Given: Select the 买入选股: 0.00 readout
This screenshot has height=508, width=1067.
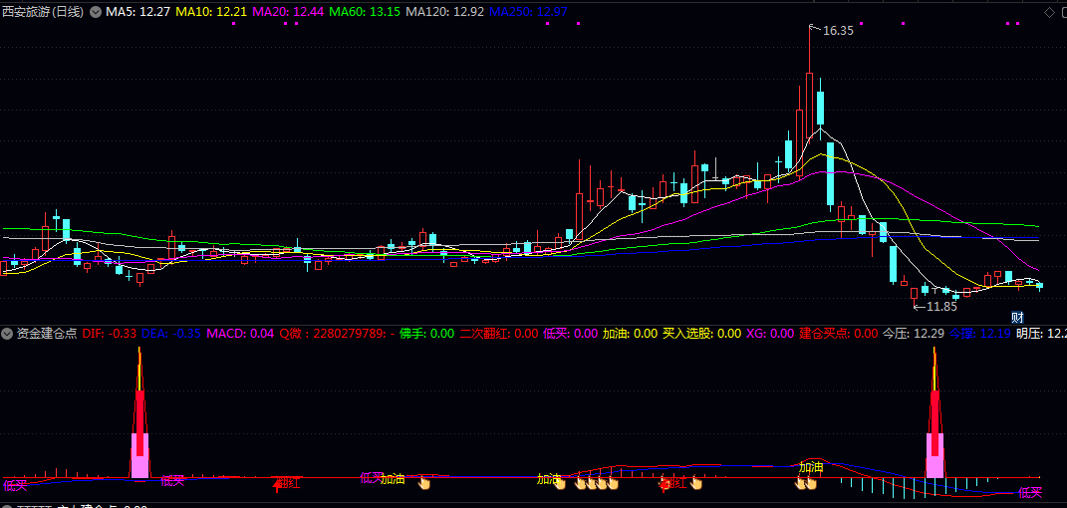Looking at the screenshot, I should click(x=702, y=334).
